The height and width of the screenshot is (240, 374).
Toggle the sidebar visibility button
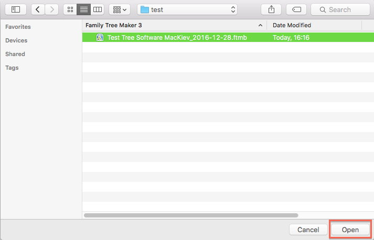(x=16, y=9)
